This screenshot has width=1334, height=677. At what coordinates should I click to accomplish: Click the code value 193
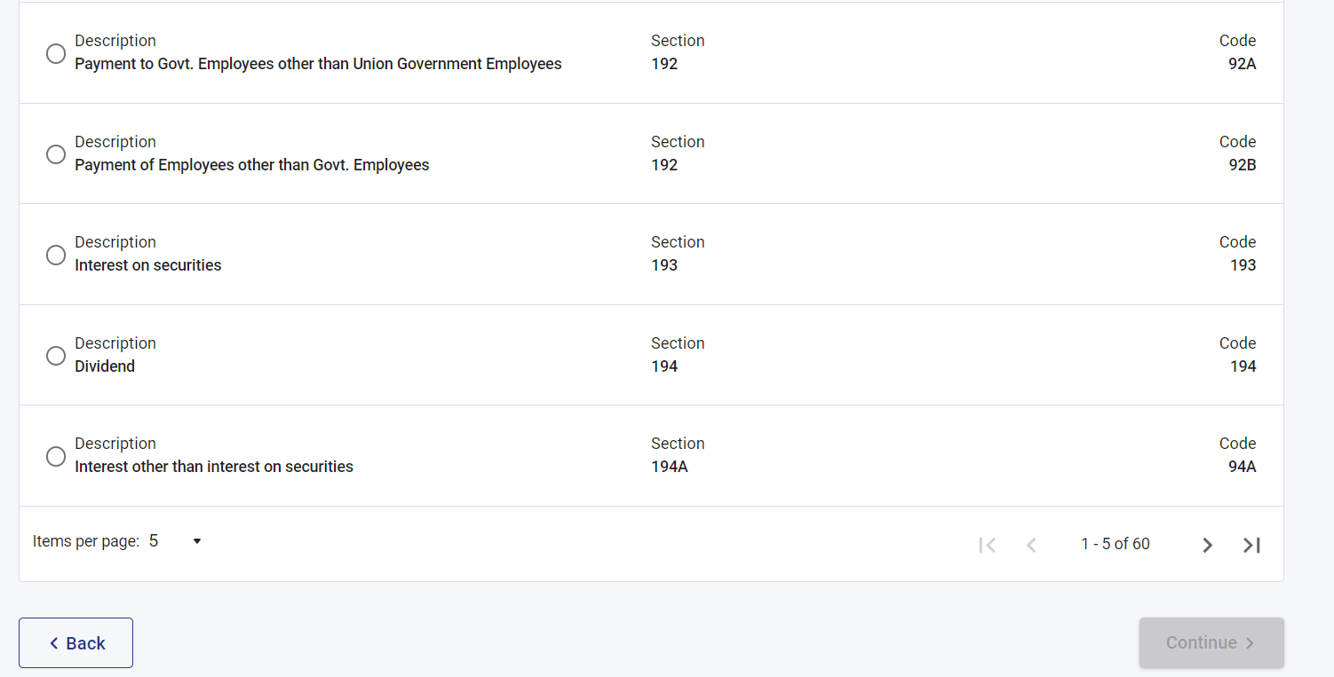pyautogui.click(x=1243, y=265)
